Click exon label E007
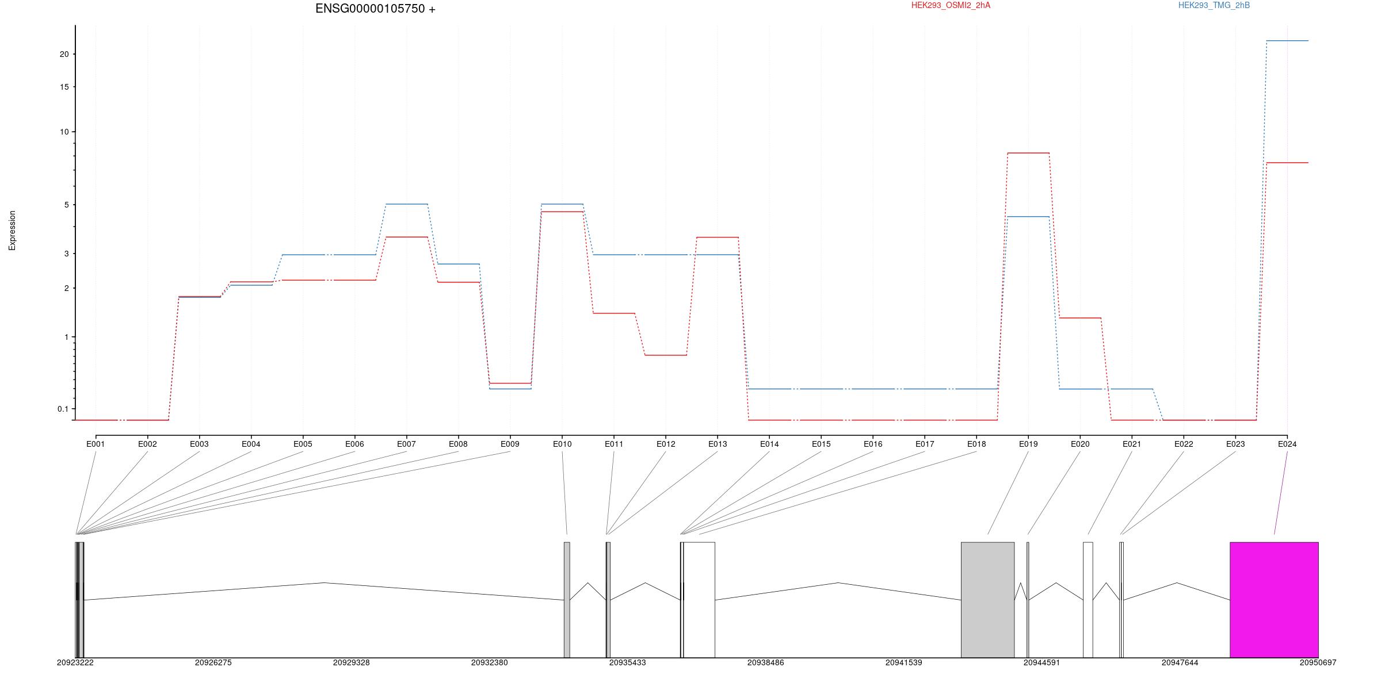This screenshot has height=690, width=1381. click(x=406, y=444)
